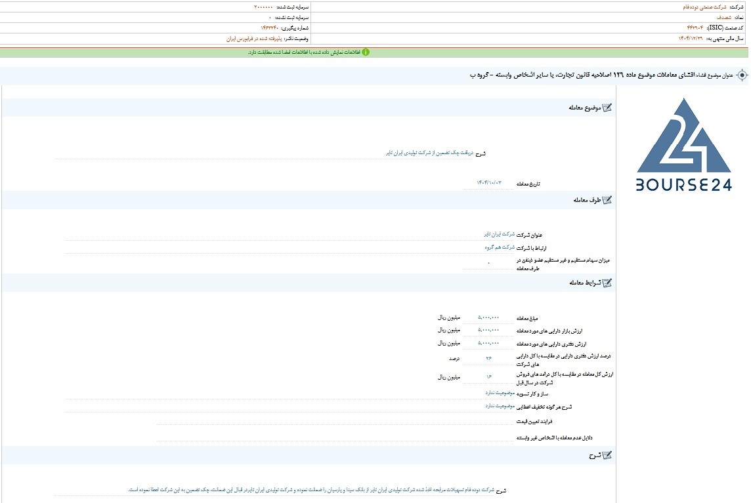Click the disclosure title افشای معاملات موضوع ماده ۱۲۹
This screenshot has height=503, width=751.
(x=582, y=75)
